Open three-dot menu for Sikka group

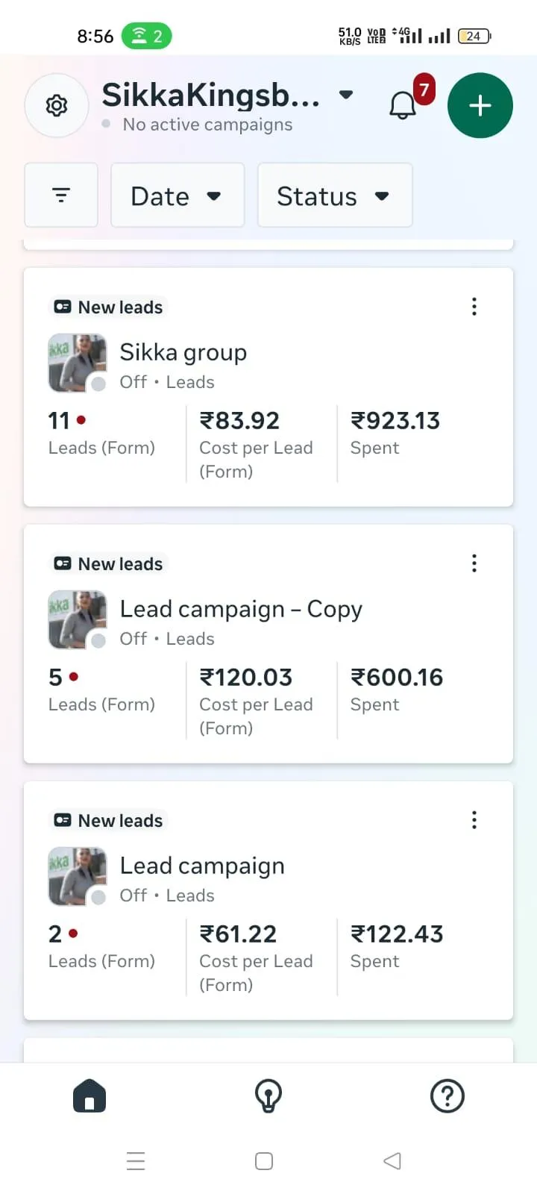[474, 307]
